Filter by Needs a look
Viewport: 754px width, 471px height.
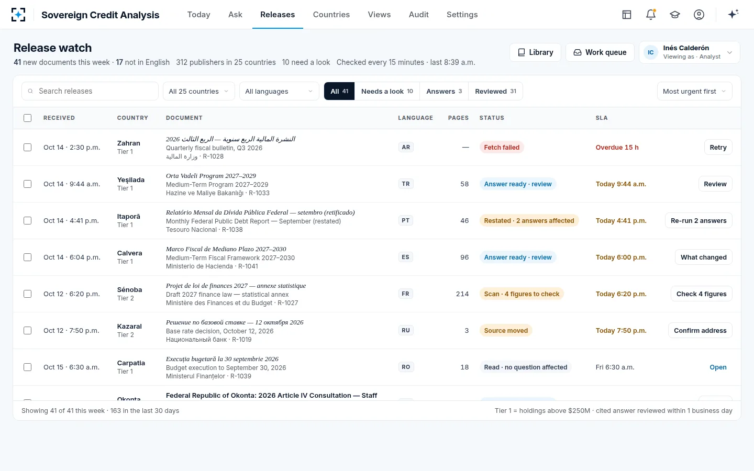[387, 91]
